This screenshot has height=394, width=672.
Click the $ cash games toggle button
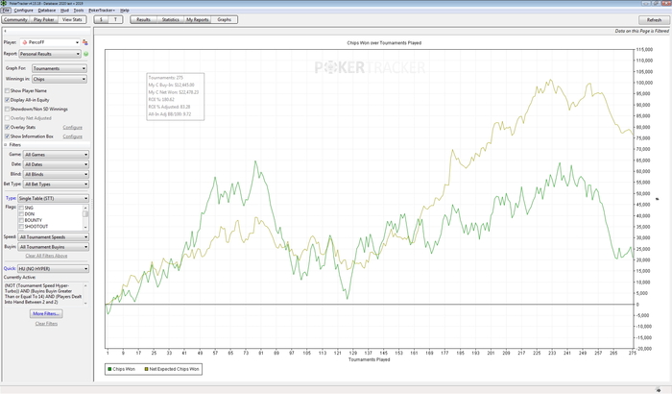coord(102,19)
